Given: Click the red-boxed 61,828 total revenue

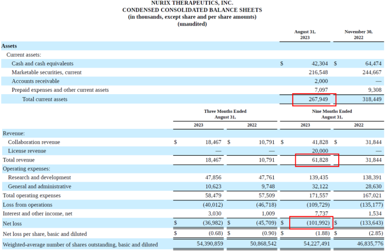Looking at the screenshot, I should pos(320,160).
